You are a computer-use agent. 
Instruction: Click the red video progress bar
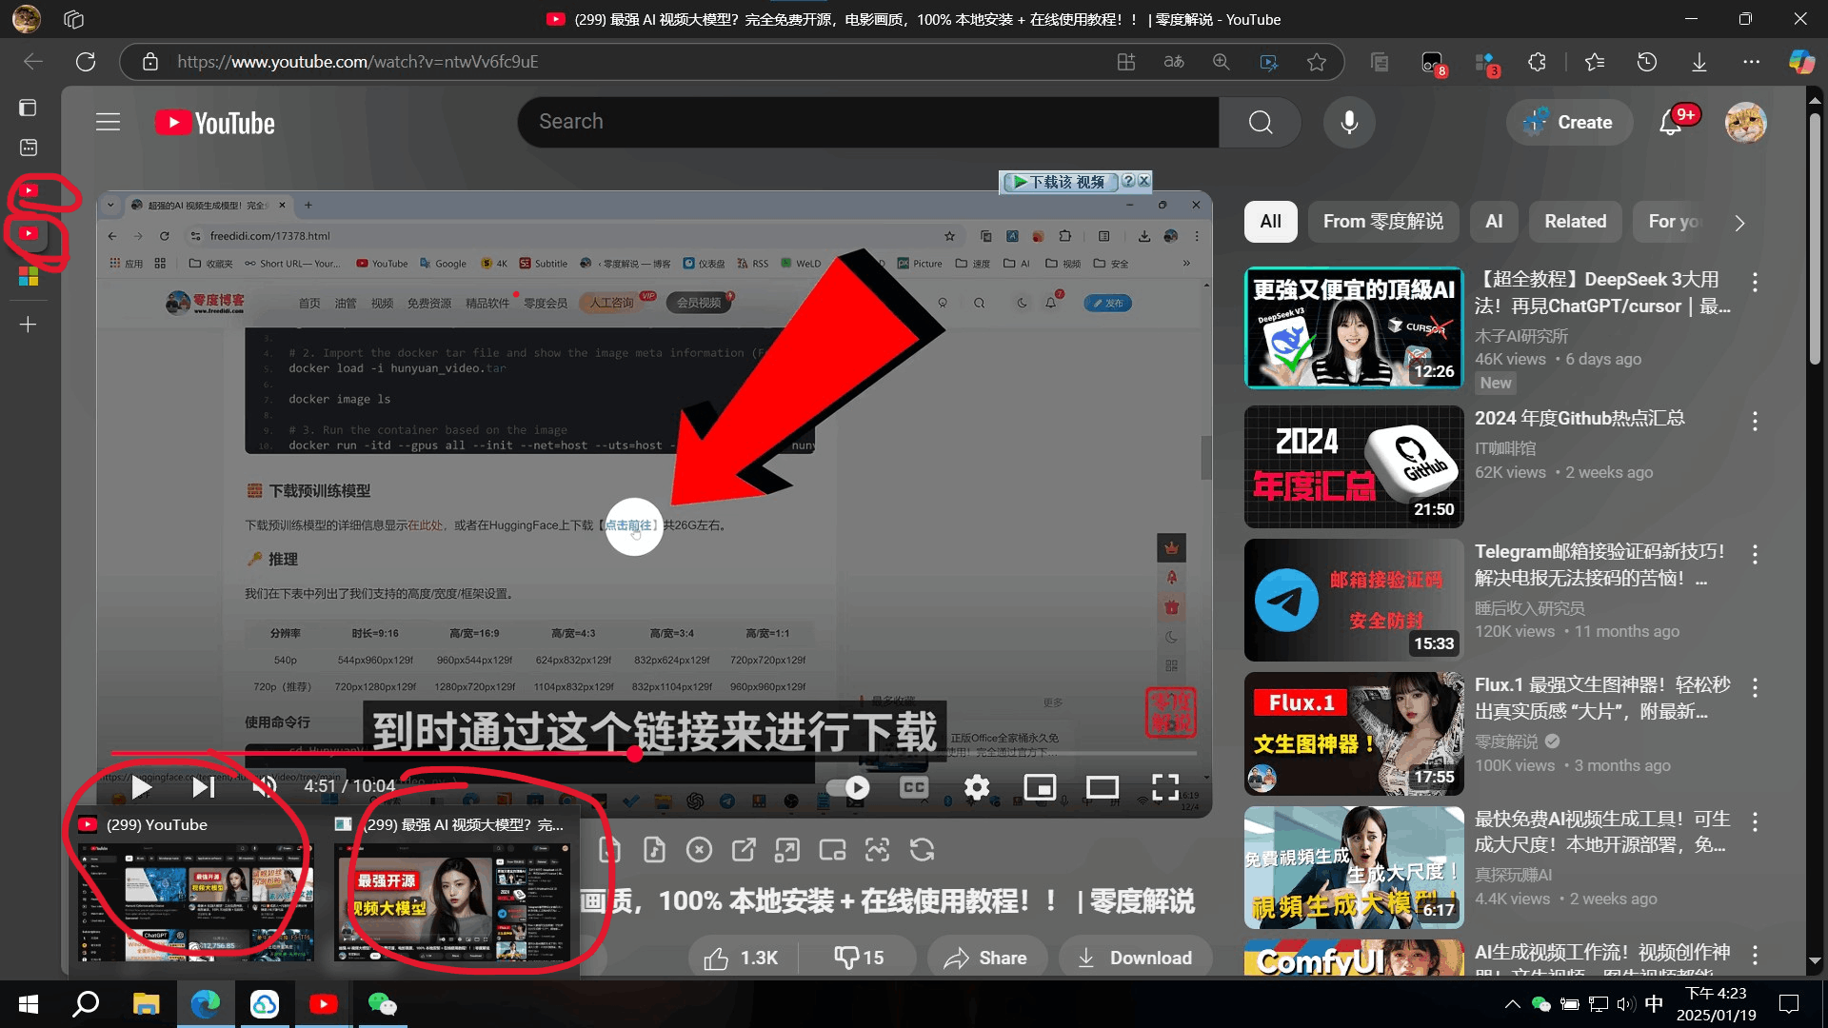[381, 754]
